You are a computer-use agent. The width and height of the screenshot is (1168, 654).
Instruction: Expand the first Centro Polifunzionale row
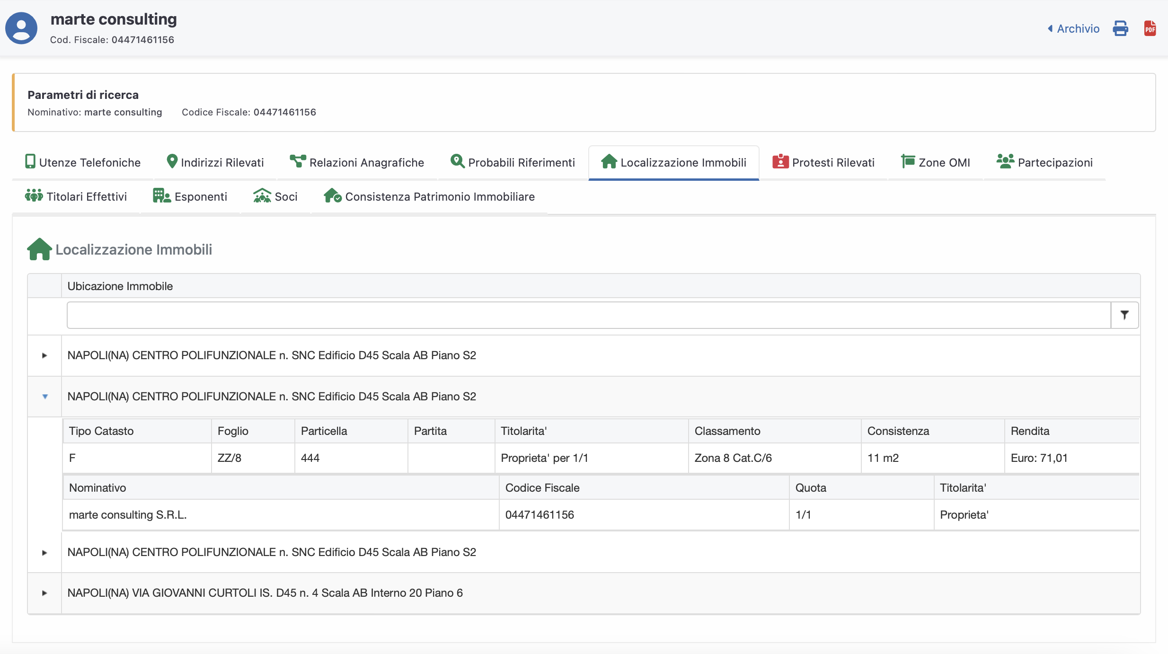click(x=44, y=355)
